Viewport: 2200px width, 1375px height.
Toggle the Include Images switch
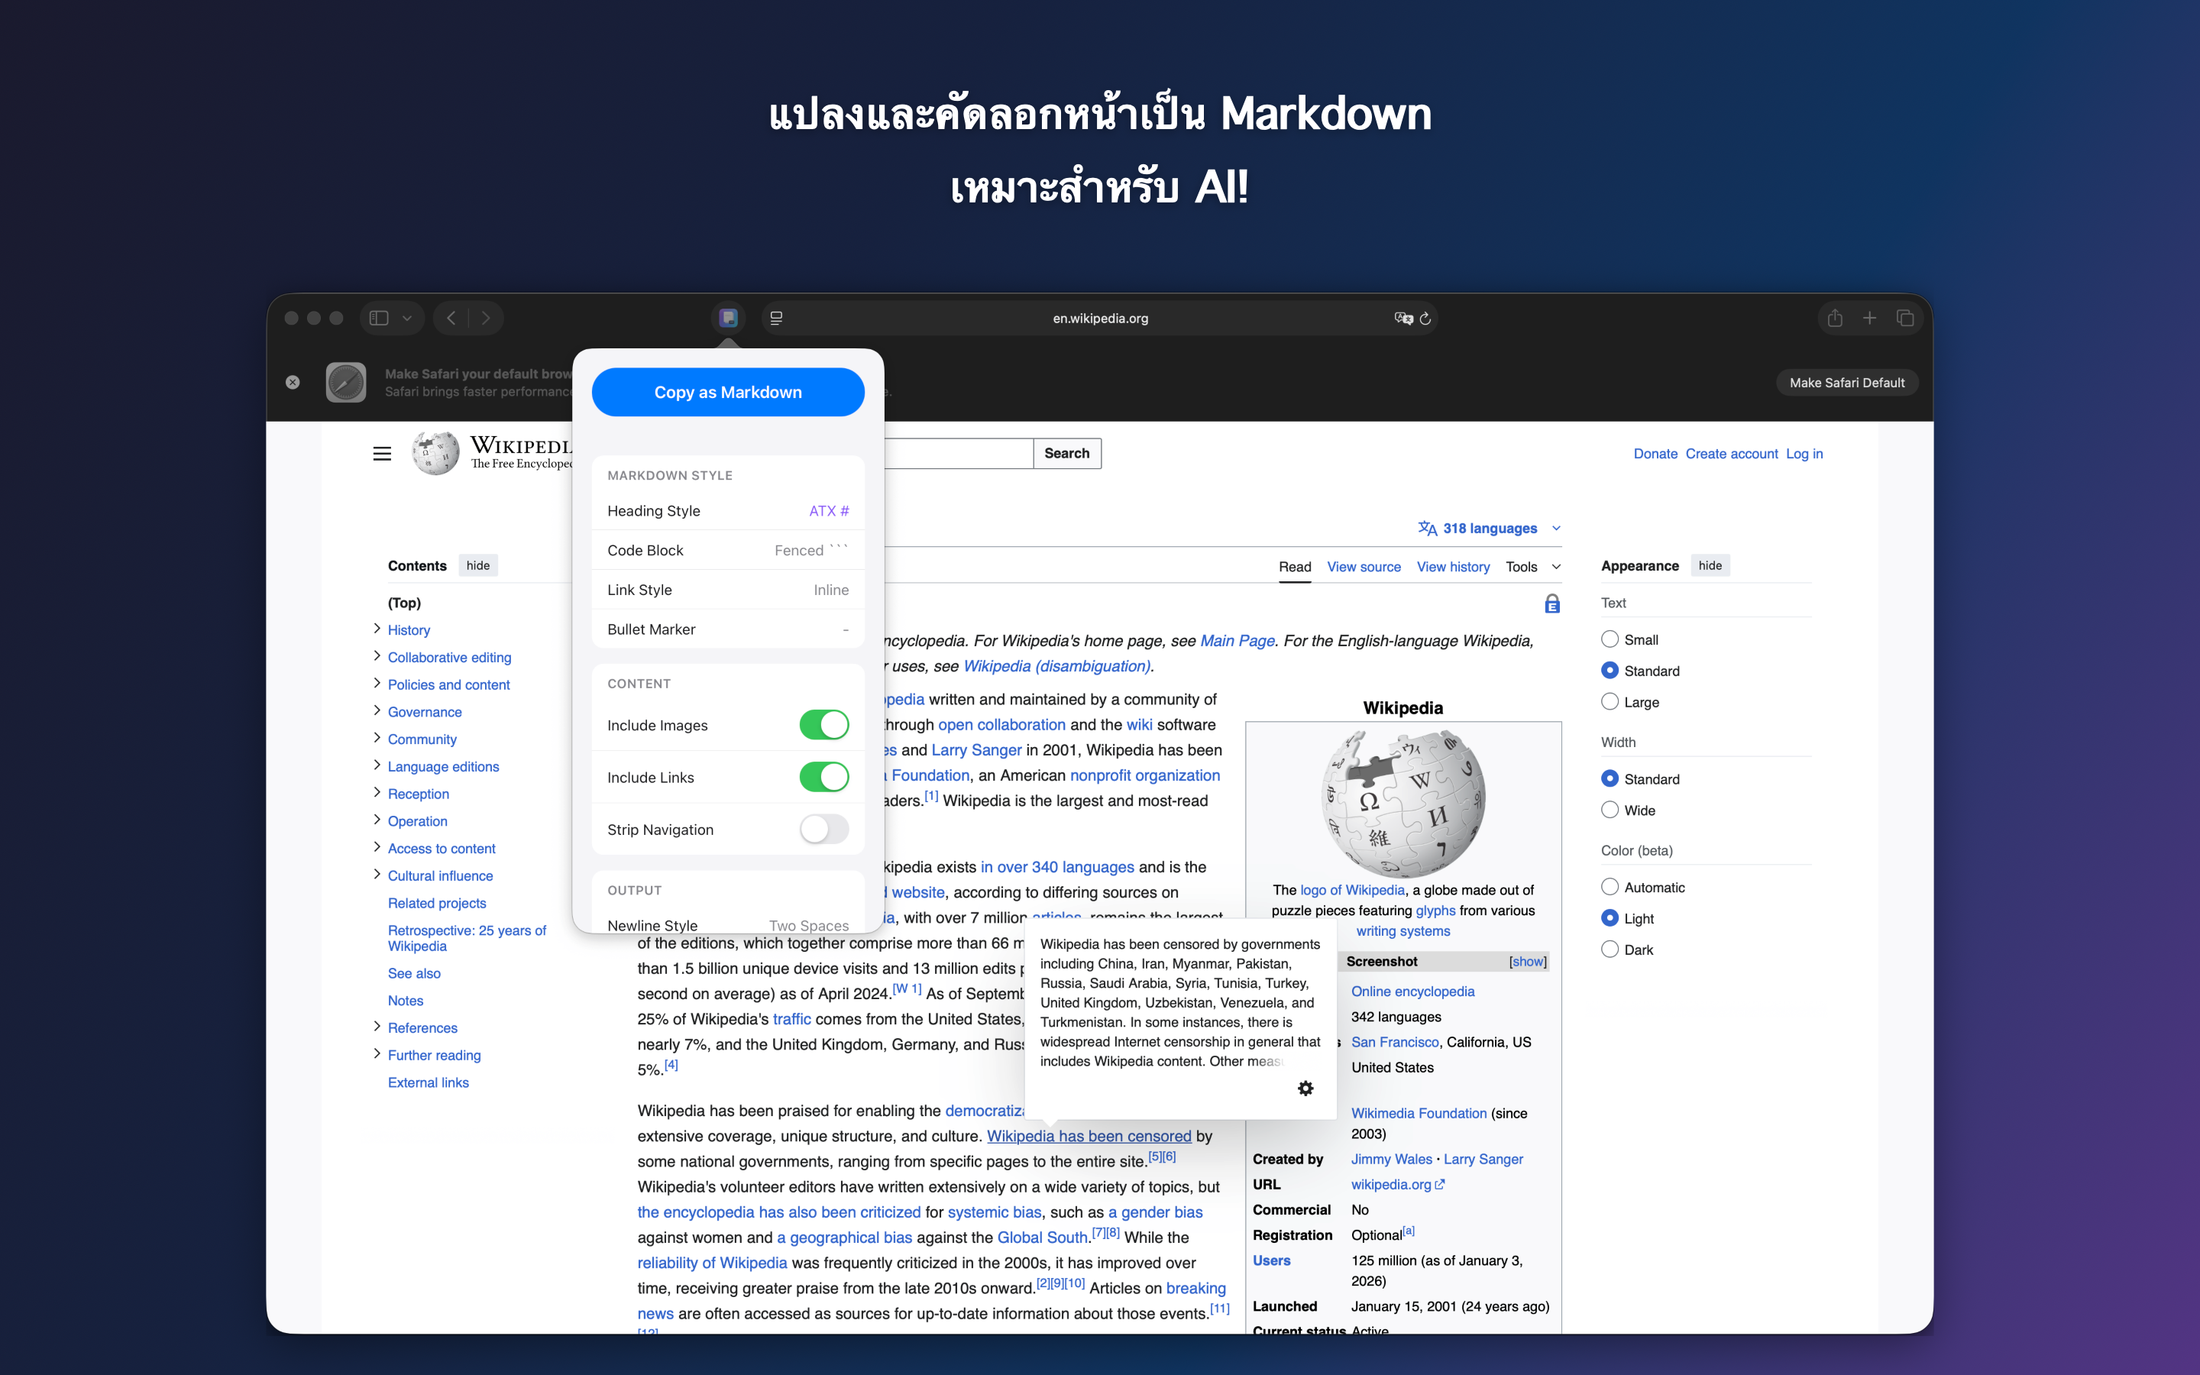(823, 725)
